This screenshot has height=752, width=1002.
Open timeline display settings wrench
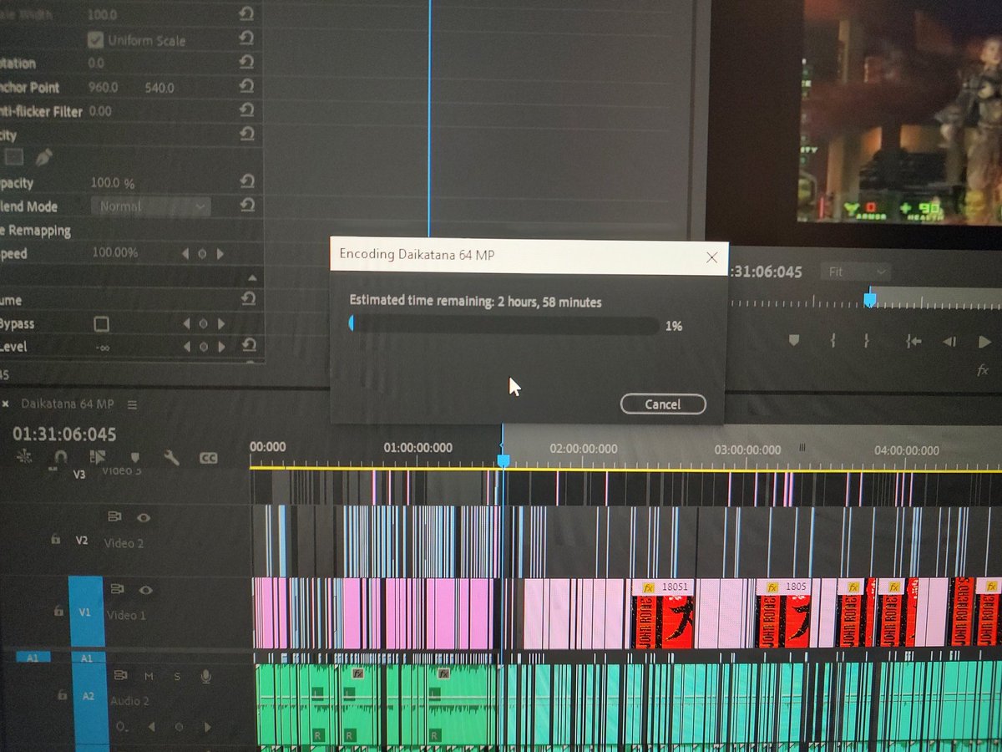pos(171,458)
